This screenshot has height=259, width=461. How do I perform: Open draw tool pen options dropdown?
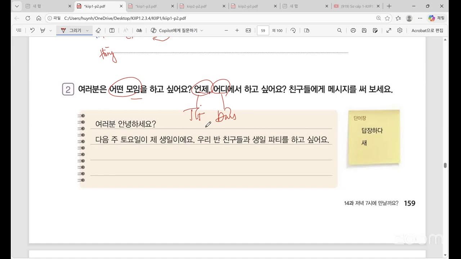coord(87,31)
